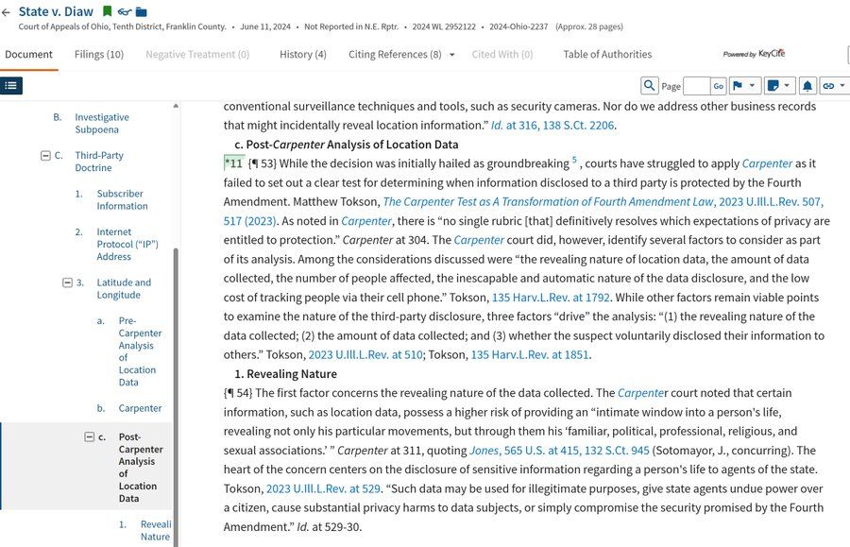The width and height of the screenshot is (850, 547).
Task: Collapse the C. Third-Party Doctrine section
Action: click(x=45, y=156)
